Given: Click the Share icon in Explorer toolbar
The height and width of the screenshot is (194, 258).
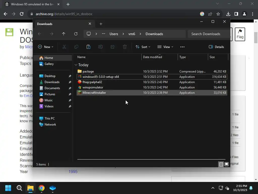Looking at the screenshot, I should click(113, 47).
